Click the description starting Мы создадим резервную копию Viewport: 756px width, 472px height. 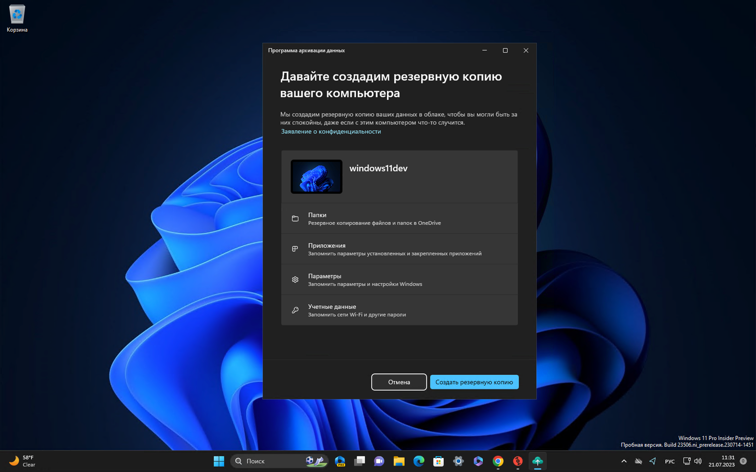399,118
